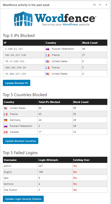Click US flag in 70.37.166.152 row

pos(47,62)
